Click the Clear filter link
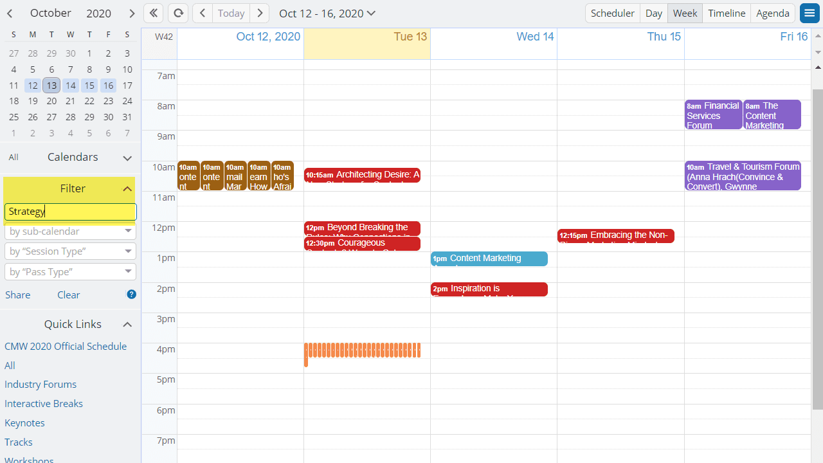Image resolution: width=823 pixels, height=463 pixels. point(68,295)
